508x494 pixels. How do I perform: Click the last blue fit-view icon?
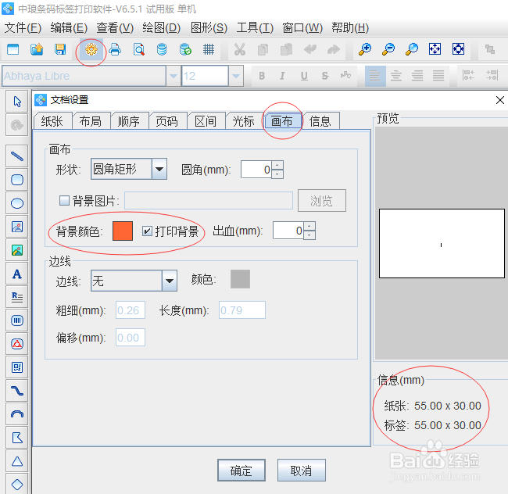click(x=459, y=49)
